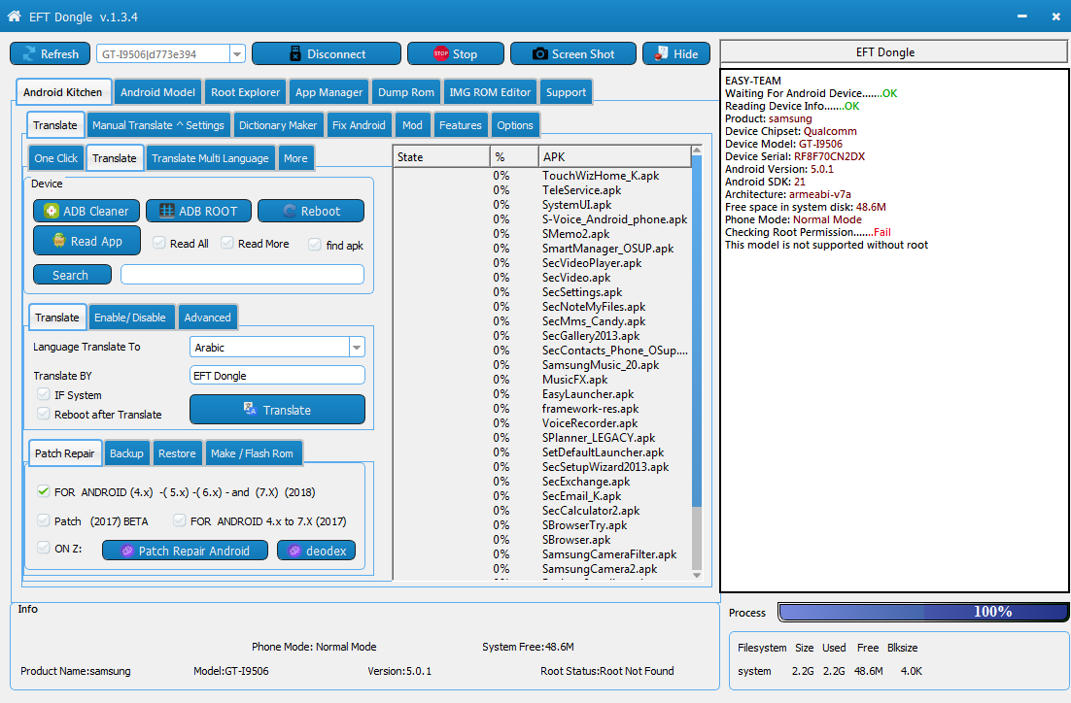
Task: Click the home icon in the title bar
Action: (x=14, y=16)
